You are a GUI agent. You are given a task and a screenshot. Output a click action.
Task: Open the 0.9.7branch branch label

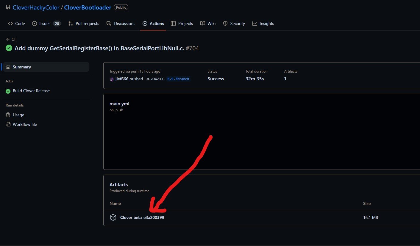point(178,79)
